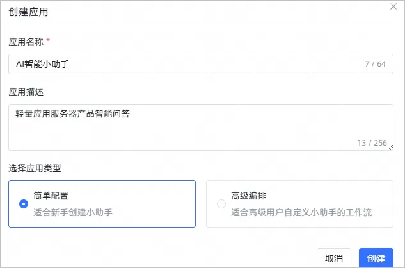Select the 高级编排 radio button
Image resolution: width=405 pixels, height=268 pixels.
click(x=221, y=204)
